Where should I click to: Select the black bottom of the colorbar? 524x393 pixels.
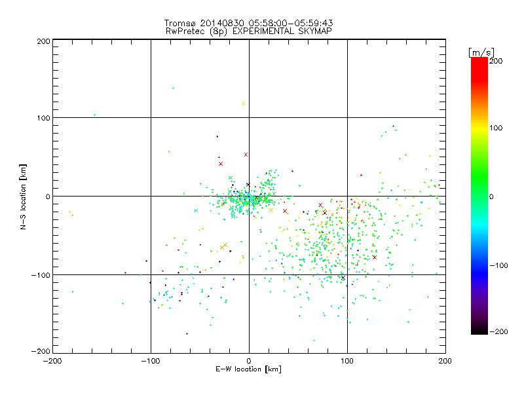coord(479,329)
